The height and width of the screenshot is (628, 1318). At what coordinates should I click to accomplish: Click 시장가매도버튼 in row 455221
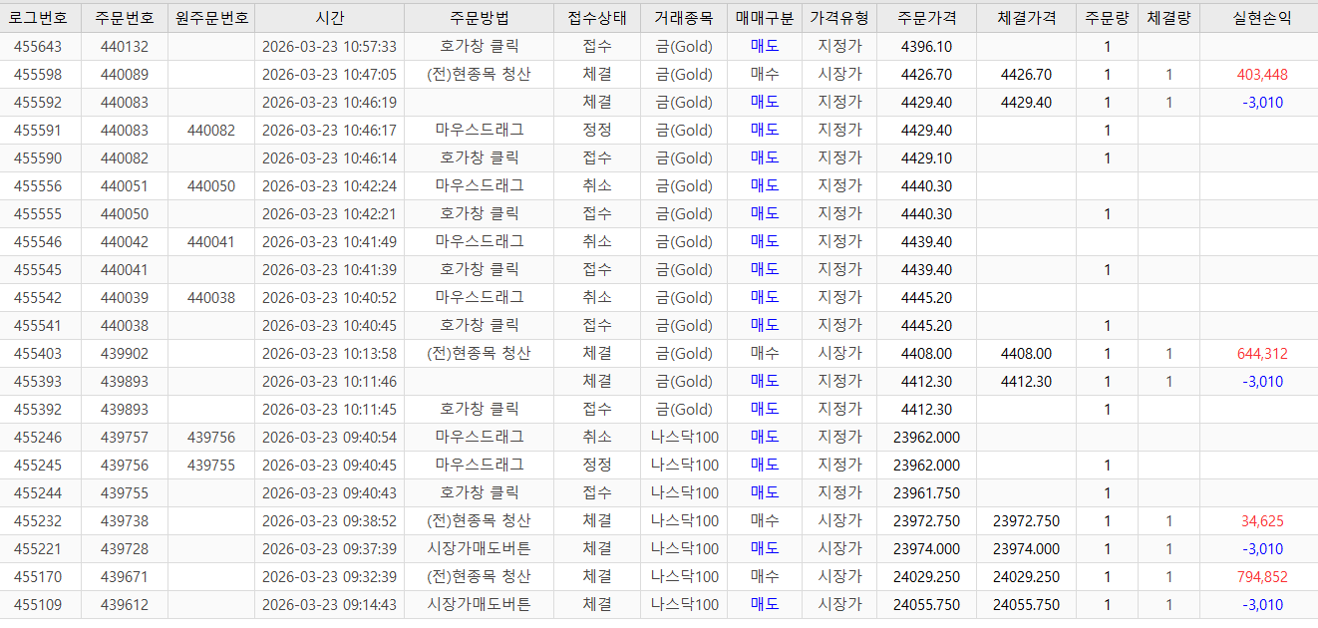tap(479, 548)
